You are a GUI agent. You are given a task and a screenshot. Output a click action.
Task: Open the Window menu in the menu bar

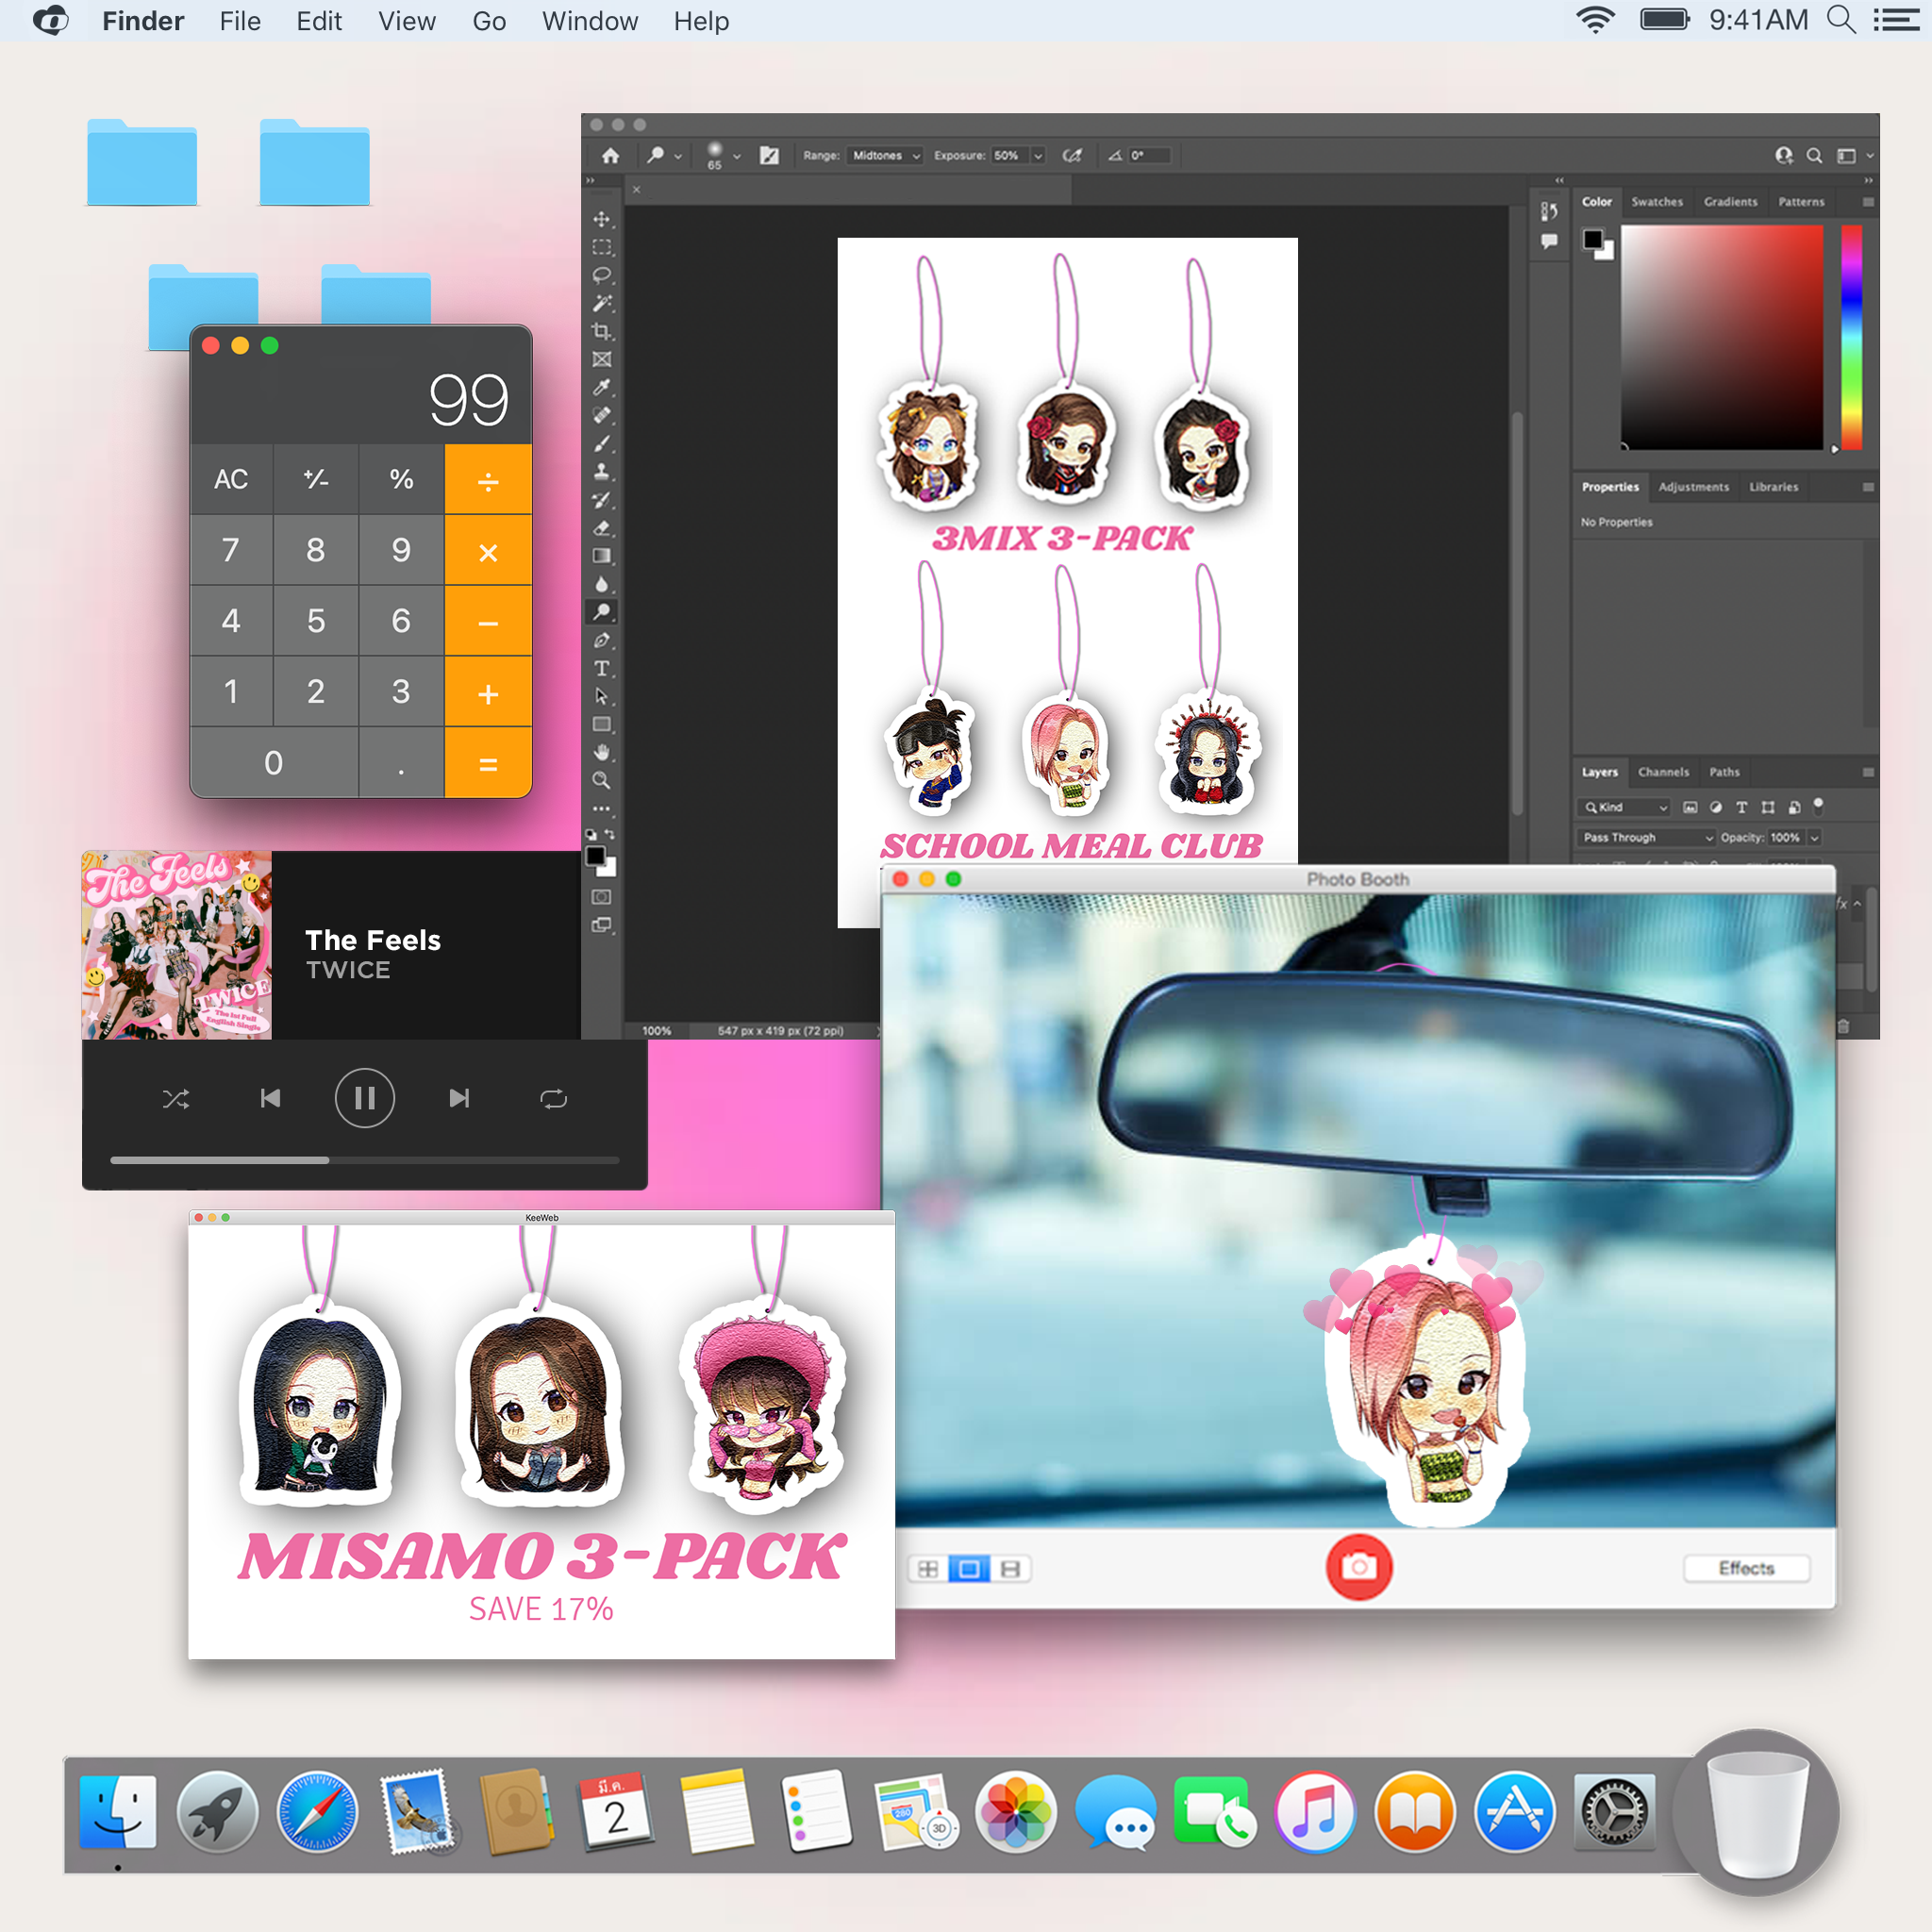(589, 21)
